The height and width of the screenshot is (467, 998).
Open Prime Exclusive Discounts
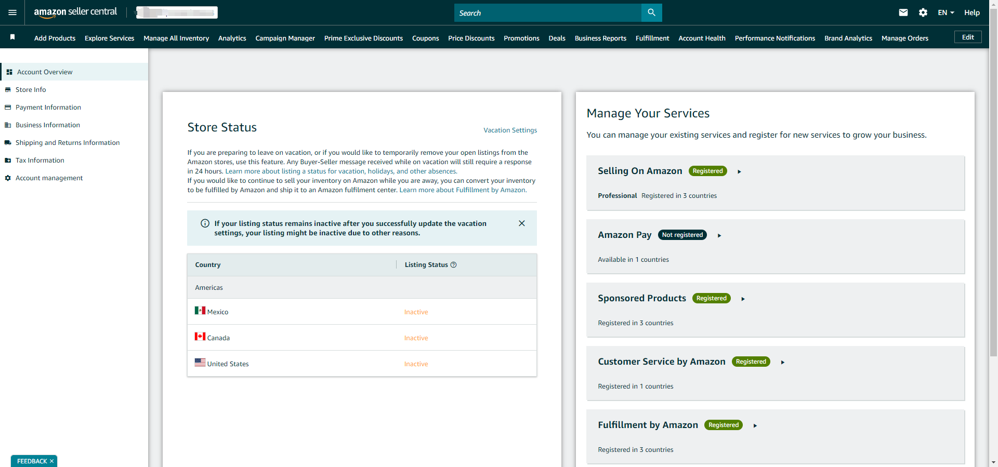tap(363, 38)
